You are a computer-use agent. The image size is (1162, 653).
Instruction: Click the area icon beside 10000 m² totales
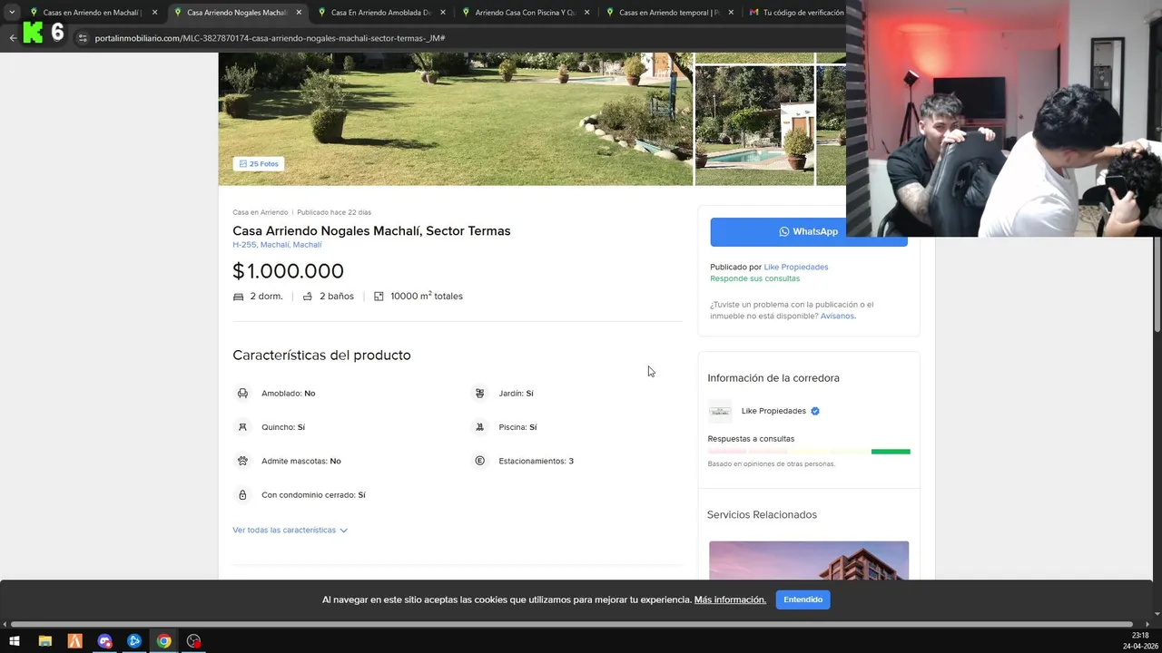tap(379, 297)
